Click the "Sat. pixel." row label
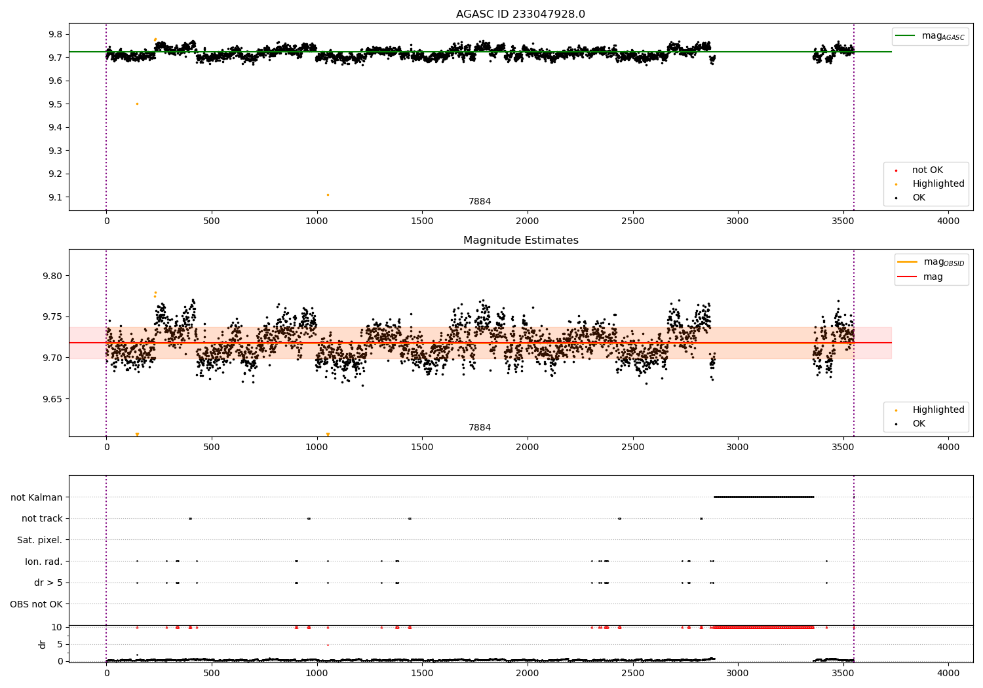Image resolution: width=983 pixels, height=688 pixels. [40, 541]
